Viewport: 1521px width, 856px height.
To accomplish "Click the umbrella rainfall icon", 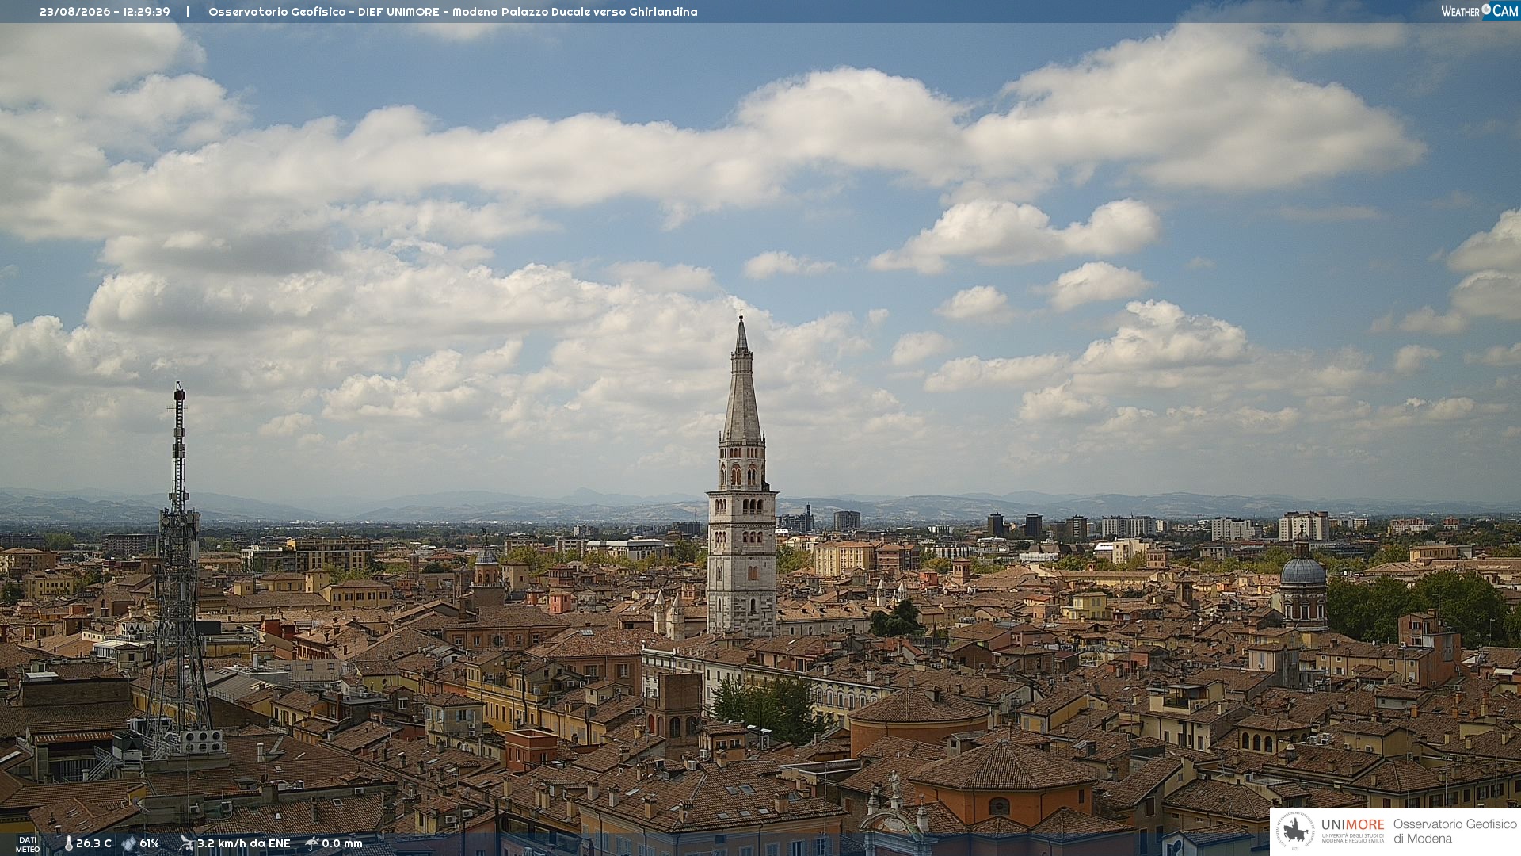I will [x=312, y=843].
